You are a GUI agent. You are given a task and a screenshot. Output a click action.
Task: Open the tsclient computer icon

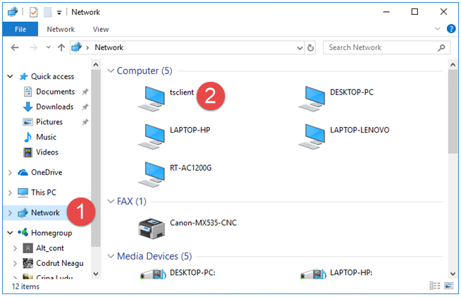tap(152, 99)
